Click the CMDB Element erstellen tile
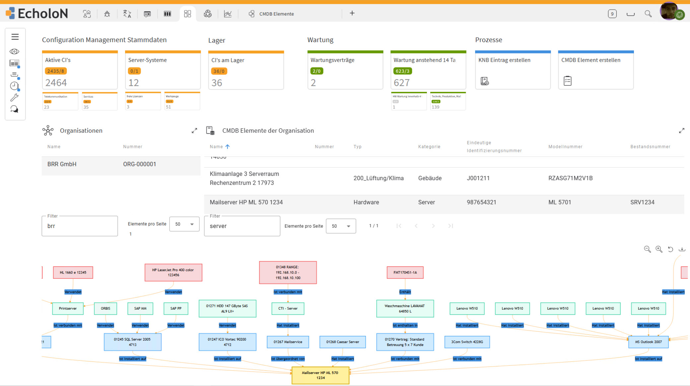 pos(595,70)
